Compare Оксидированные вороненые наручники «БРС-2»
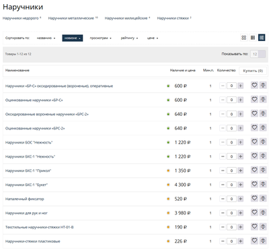The width and height of the screenshot is (269, 250). (x=263, y=113)
